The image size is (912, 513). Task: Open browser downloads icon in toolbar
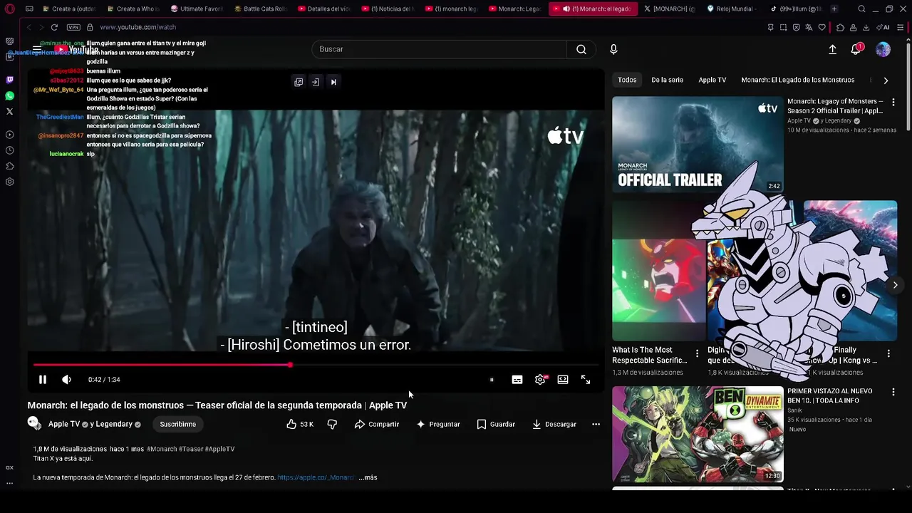pos(866,27)
